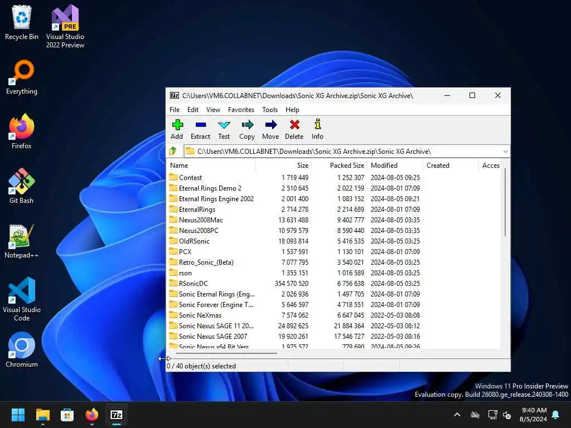
Task: Click the Move toolbar icon
Action: click(x=270, y=129)
